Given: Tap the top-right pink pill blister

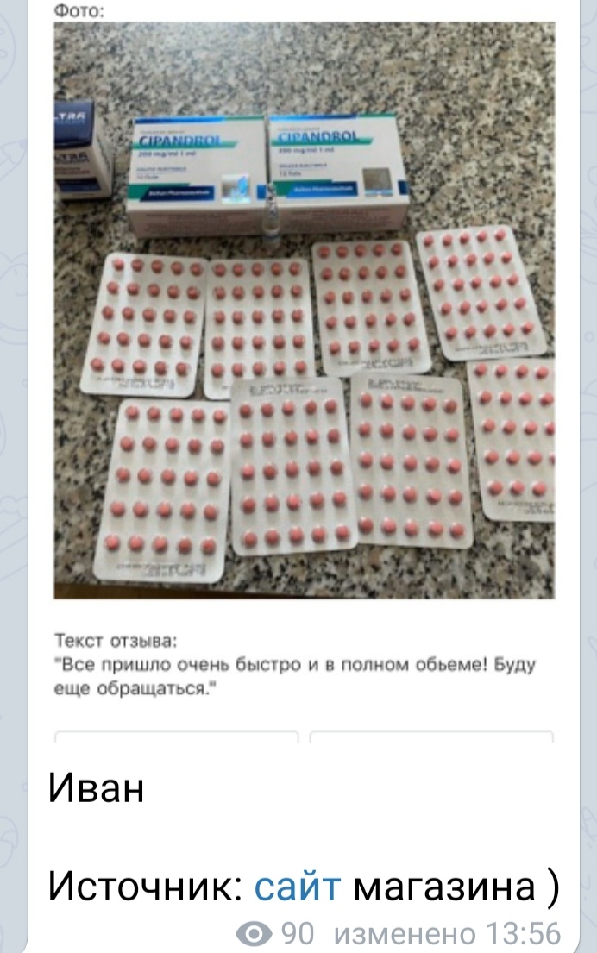Looking at the screenshot, I should tap(480, 293).
